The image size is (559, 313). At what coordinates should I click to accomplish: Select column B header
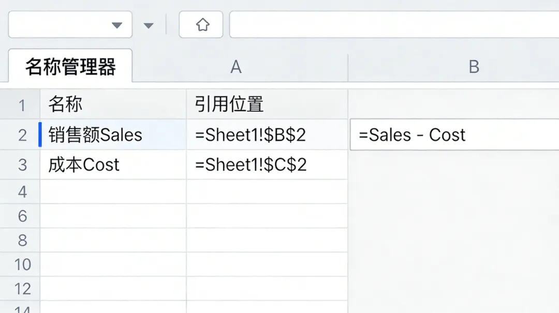point(473,67)
